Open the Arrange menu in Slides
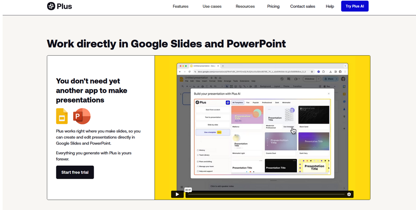The width and height of the screenshot is (416, 210). coord(227,81)
